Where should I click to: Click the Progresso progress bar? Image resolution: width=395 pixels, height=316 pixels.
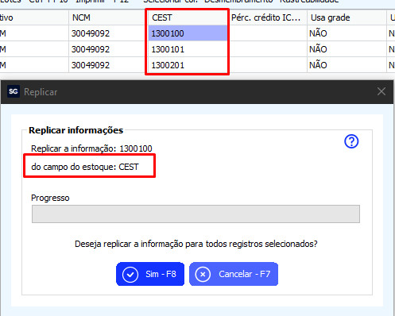tap(196, 214)
